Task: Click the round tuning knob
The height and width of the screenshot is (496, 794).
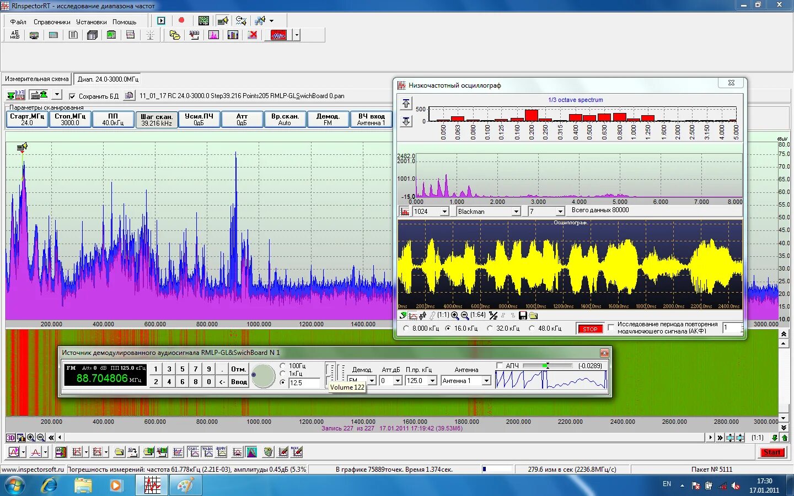Action: tap(263, 375)
